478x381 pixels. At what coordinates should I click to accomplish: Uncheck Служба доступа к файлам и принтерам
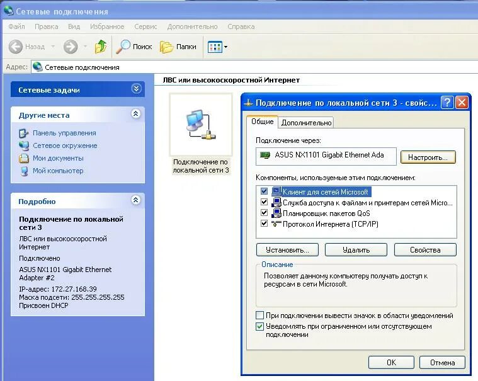264,202
